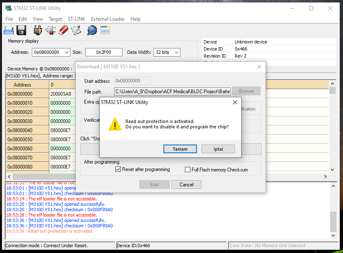Click the İptal button
The image size is (343, 253).
click(x=218, y=149)
